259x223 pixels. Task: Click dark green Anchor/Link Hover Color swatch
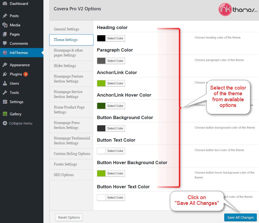point(101,106)
